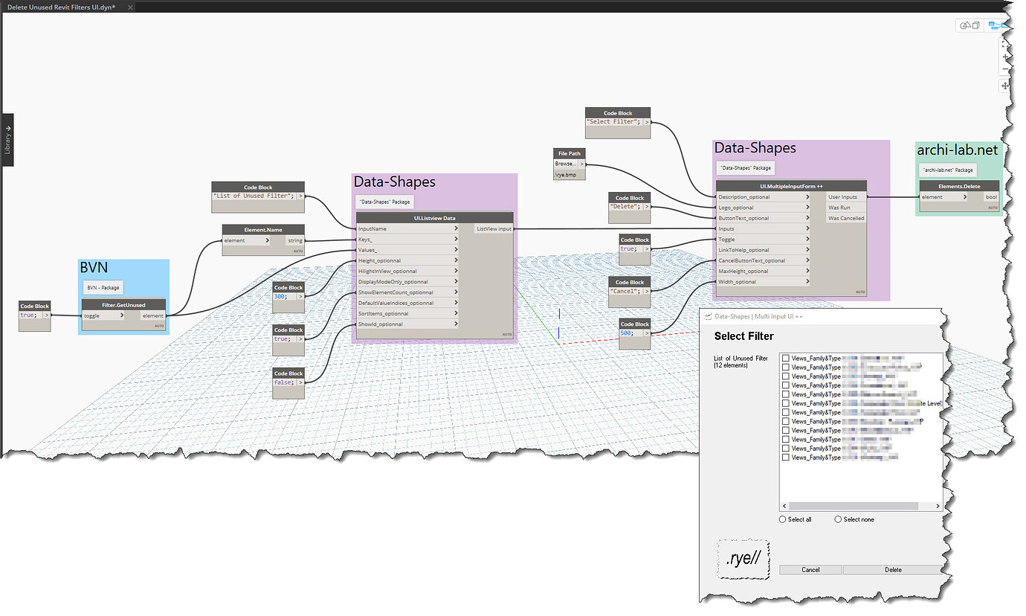Check the last Views_Family&Type filter entry
Viewport: 1026px width, 616px height.
[x=785, y=457]
